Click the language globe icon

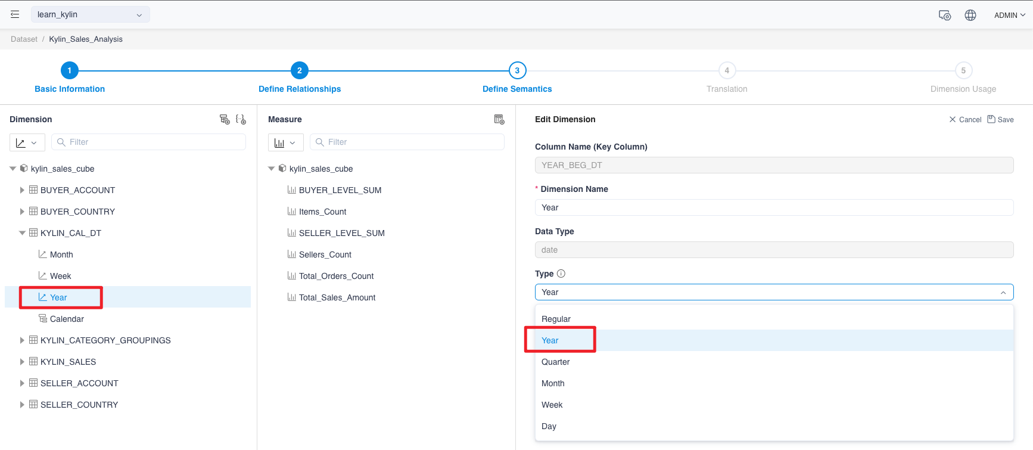(x=970, y=15)
